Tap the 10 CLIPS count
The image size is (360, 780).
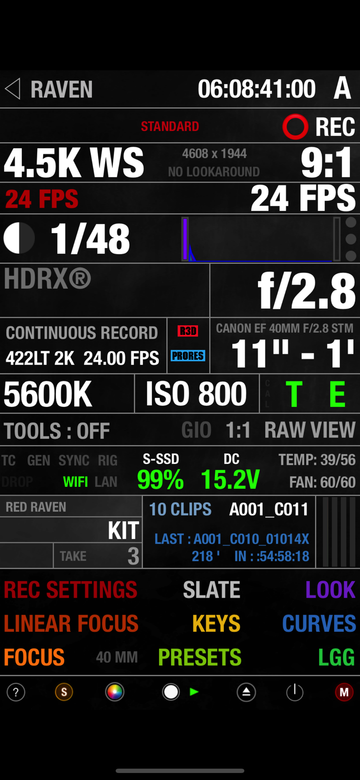(180, 509)
